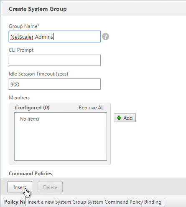Click the Command Policies heading
This screenshot has height=207, width=186.
(31, 174)
